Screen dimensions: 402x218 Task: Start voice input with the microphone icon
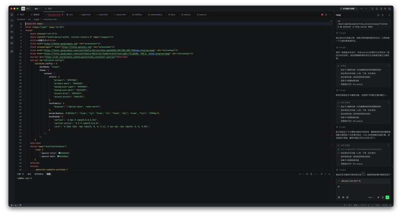[383, 198]
